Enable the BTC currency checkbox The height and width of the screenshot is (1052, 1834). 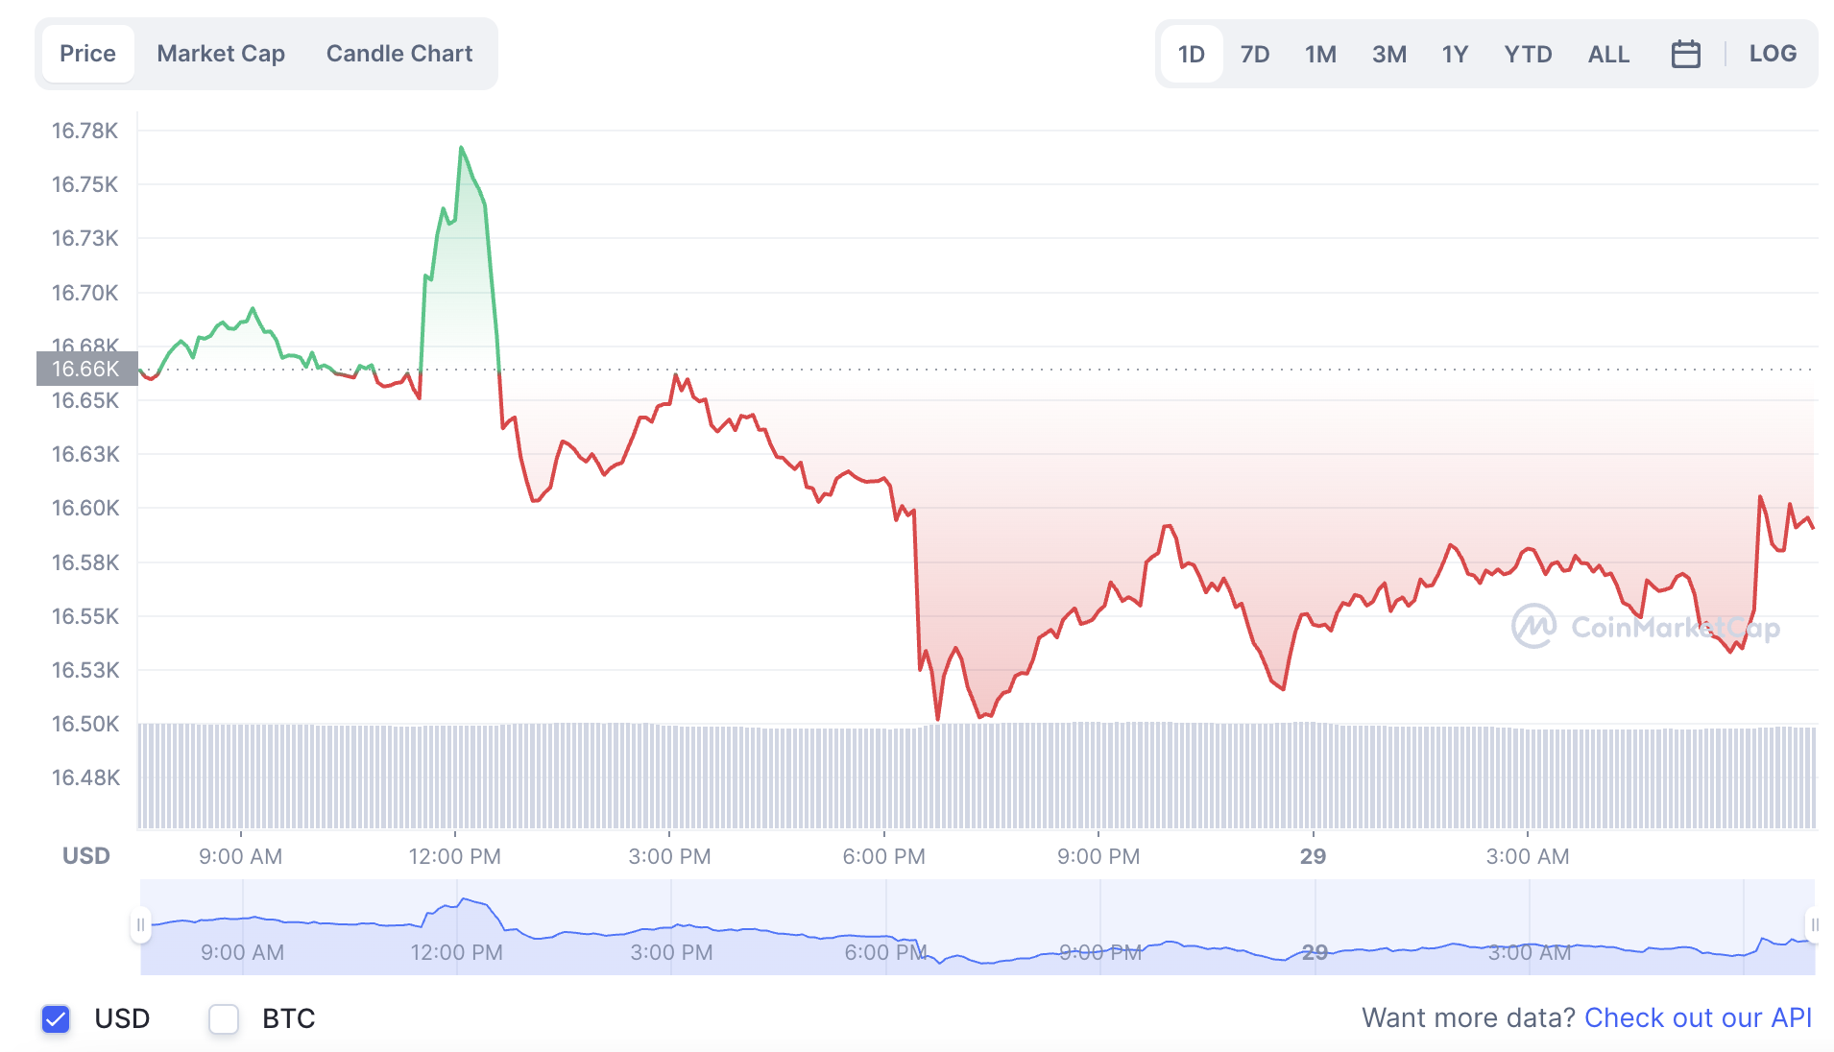[224, 1018]
